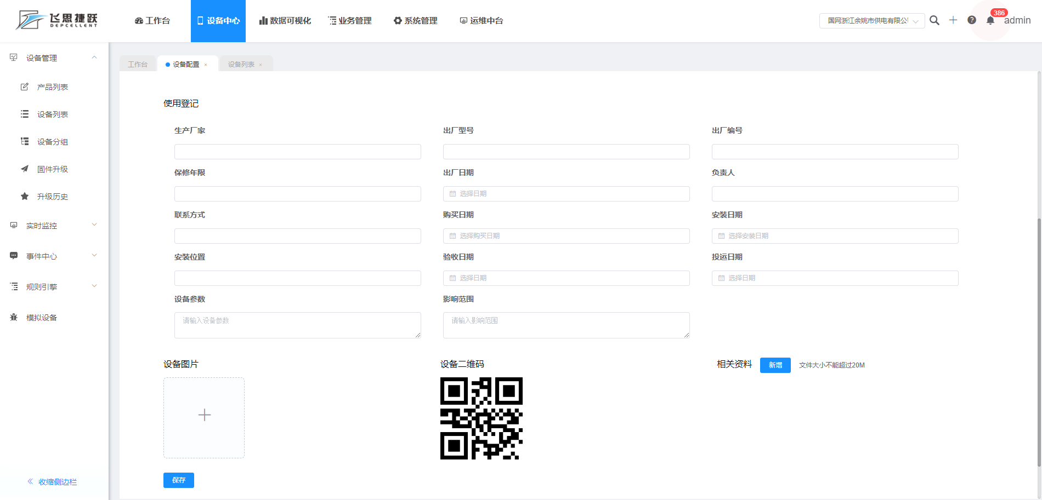Image resolution: width=1042 pixels, height=500 pixels.
Task: Click the 负责人 input field
Action: pyautogui.click(x=835, y=194)
